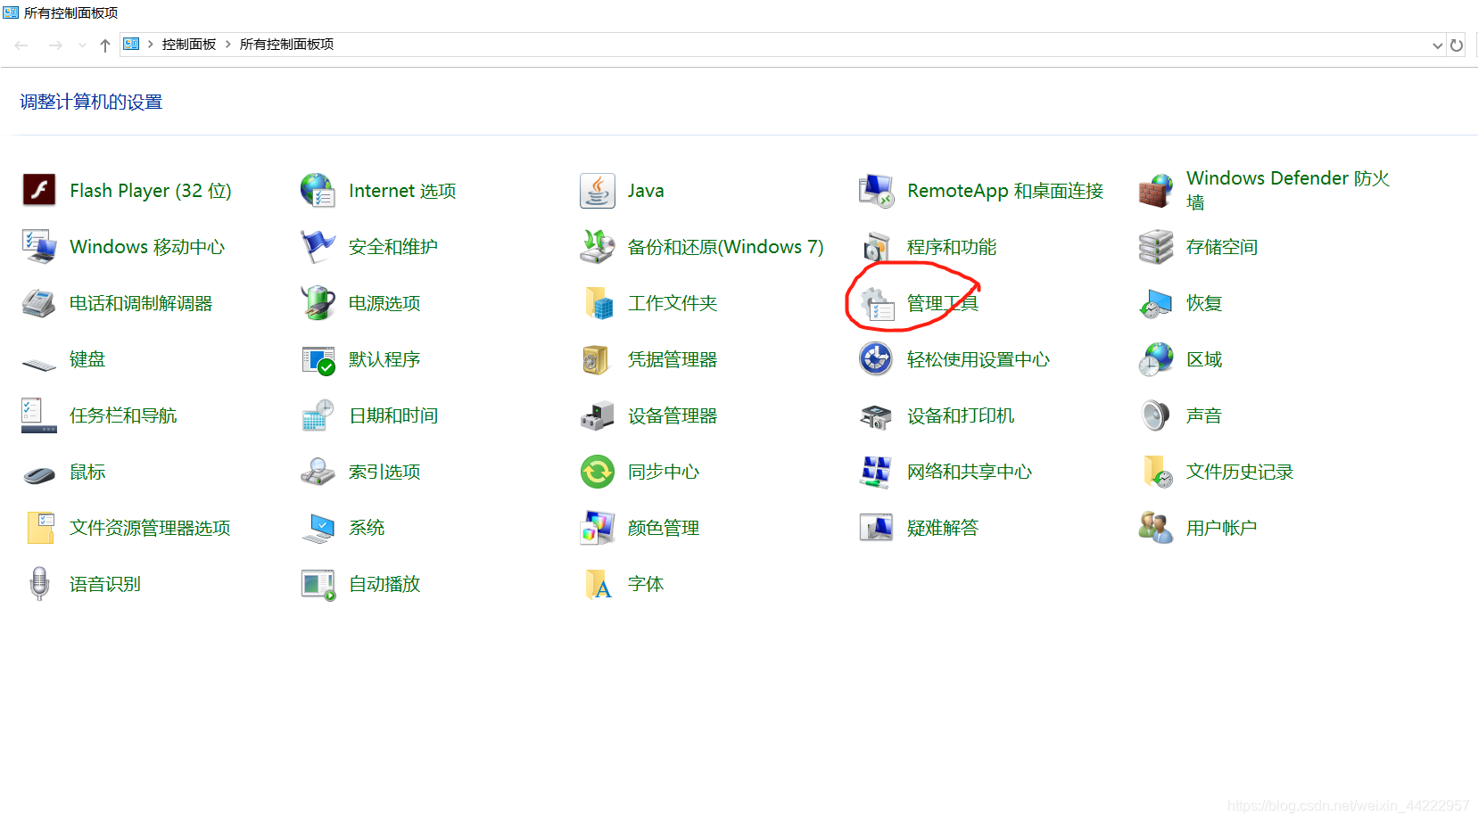Click the 文件资源管理器选项 link
Screen dimensions: 1478x822
150,528
